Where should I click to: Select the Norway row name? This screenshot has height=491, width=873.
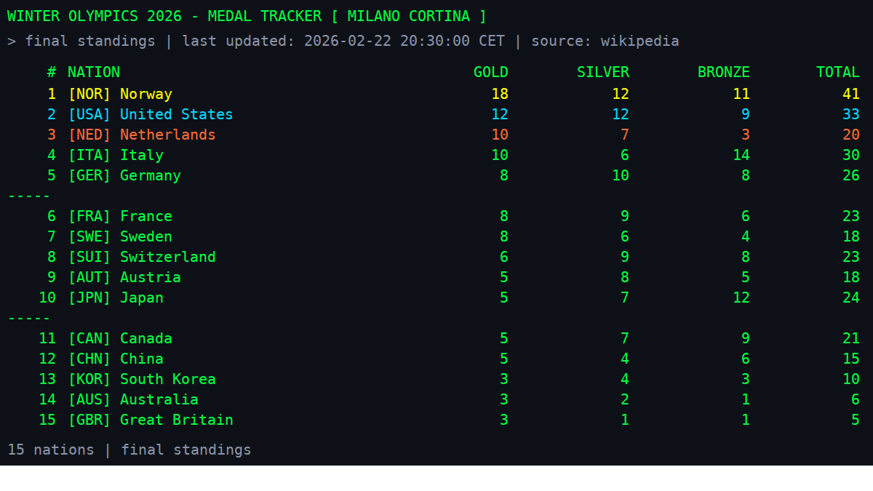click(145, 94)
